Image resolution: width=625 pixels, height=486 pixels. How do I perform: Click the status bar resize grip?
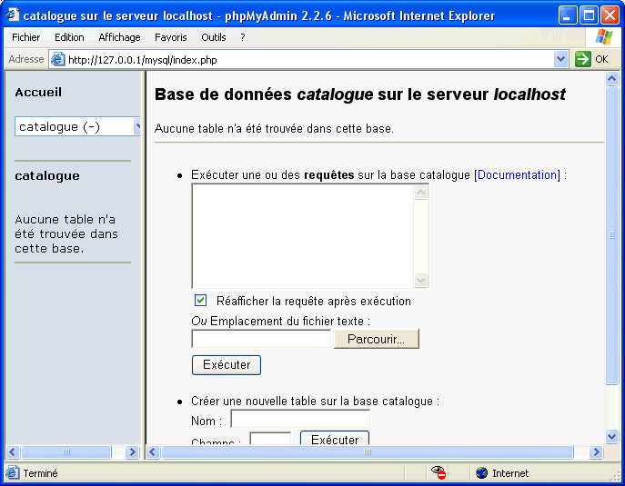(617, 476)
